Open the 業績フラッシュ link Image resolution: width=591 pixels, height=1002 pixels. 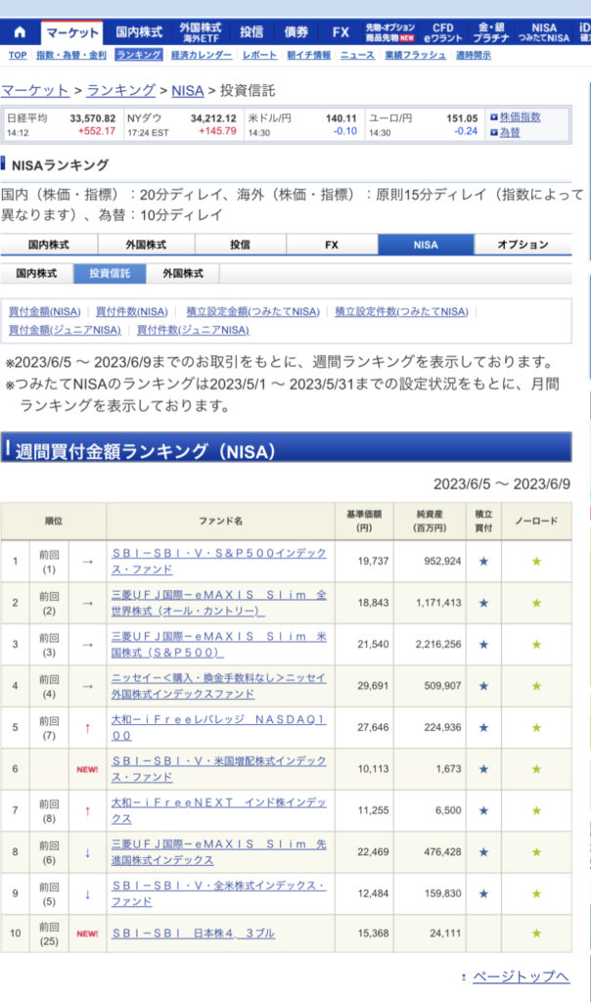(x=415, y=55)
